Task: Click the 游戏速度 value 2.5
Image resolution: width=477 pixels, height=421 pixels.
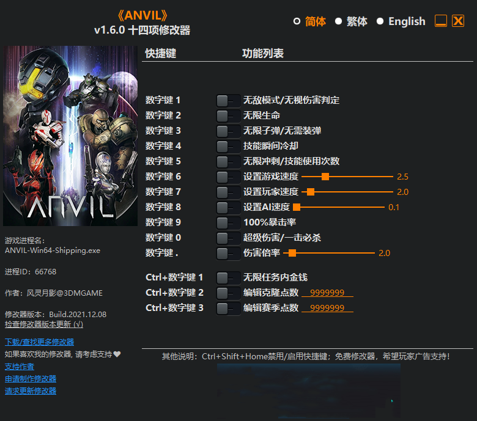Action: (402, 177)
